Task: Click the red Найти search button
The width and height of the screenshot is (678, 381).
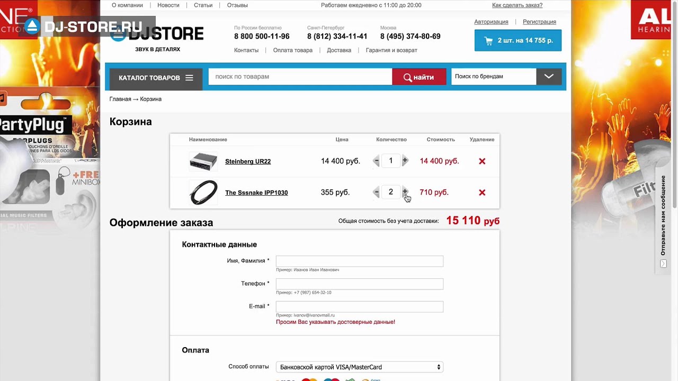Action: coord(419,77)
